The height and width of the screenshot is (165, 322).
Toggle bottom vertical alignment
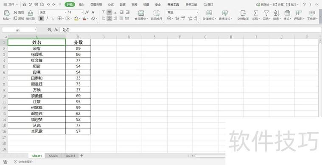pyautogui.click(x=115, y=12)
